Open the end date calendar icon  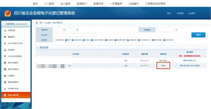point(77,30)
